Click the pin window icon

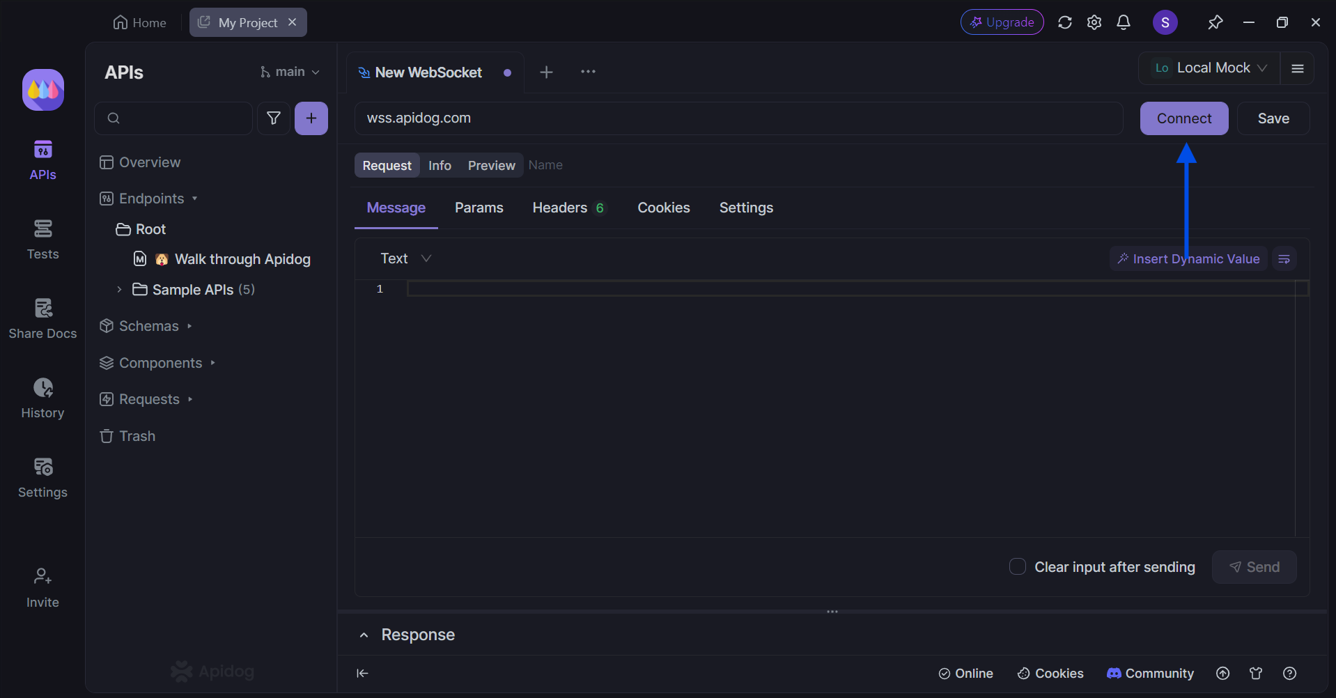click(x=1215, y=22)
